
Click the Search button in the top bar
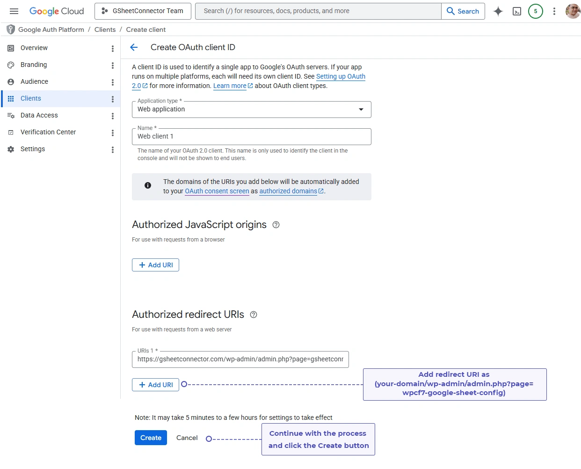[463, 11]
